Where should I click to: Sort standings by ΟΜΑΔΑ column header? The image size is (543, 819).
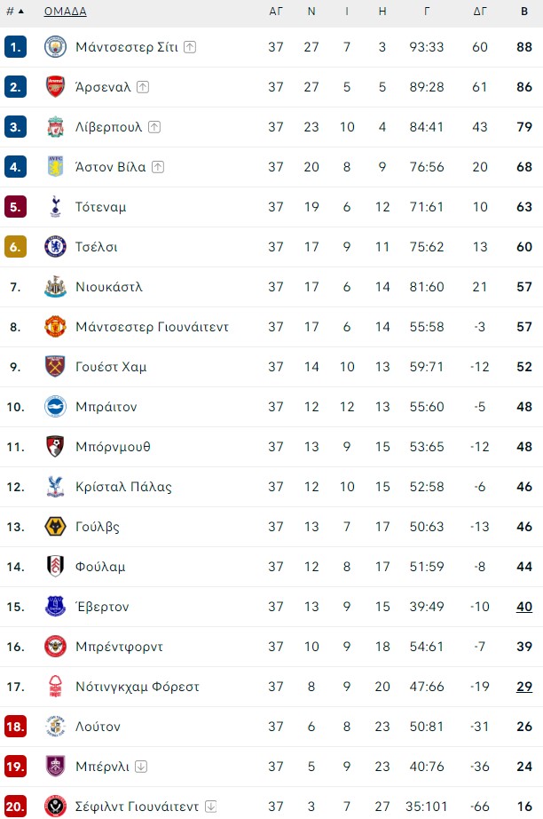[65, 12]
